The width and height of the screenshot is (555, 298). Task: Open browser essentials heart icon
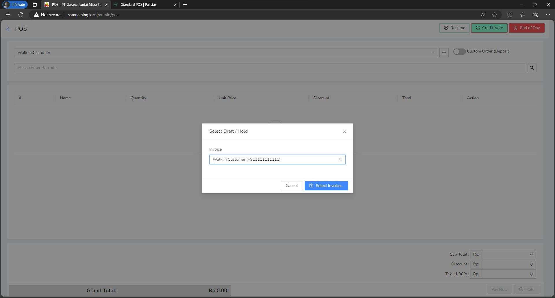535,15
